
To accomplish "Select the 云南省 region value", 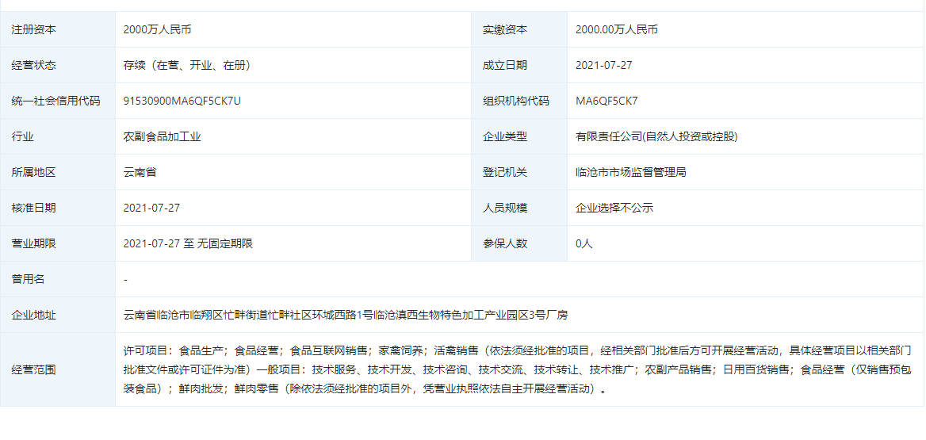I will click(140, 173).
